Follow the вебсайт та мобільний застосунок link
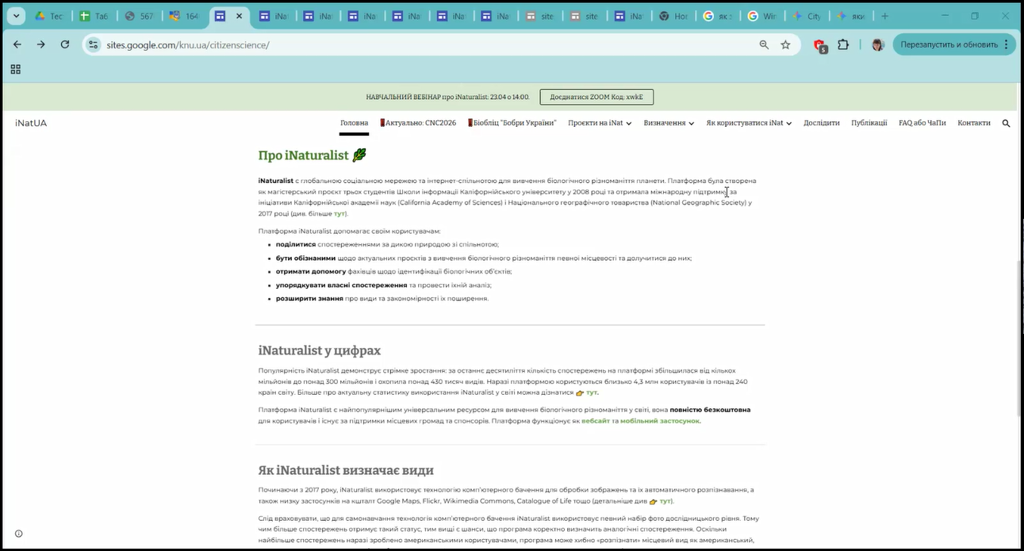This screenshot has height=551, width=1024. pos(640,421)
